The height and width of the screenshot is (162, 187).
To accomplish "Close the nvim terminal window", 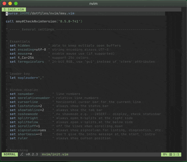I will pyautogui.click(x=4, y=3).
